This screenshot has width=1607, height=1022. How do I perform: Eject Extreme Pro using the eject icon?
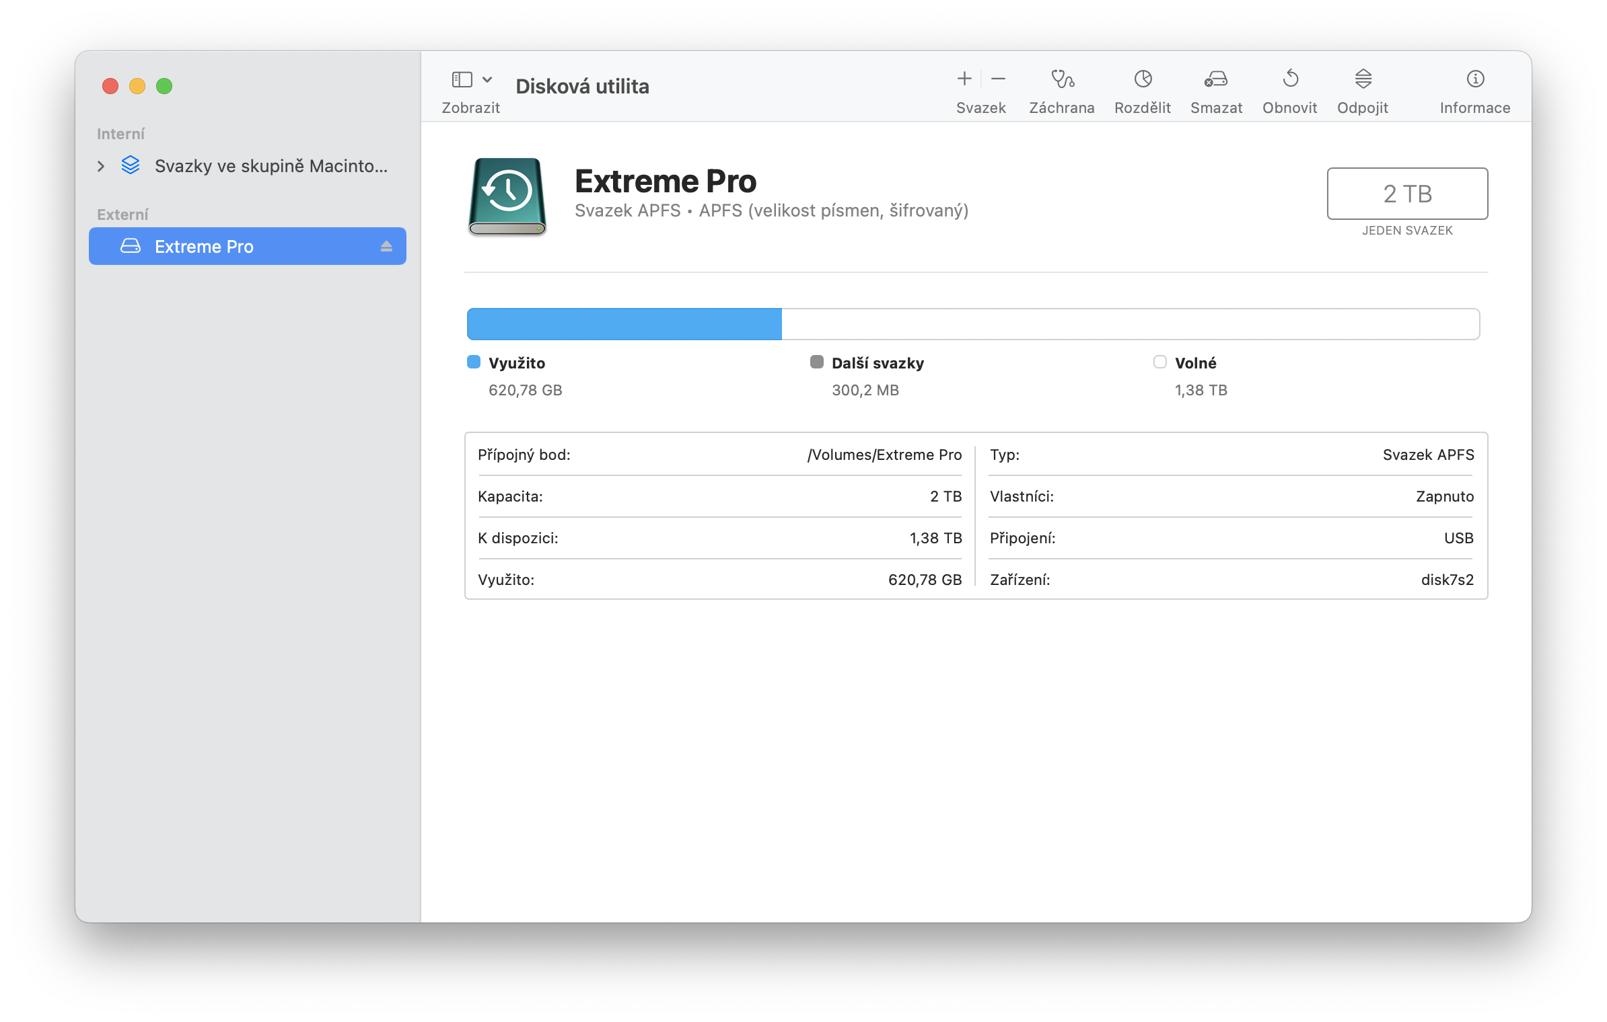pyautogui.click(x=386, y=246)
